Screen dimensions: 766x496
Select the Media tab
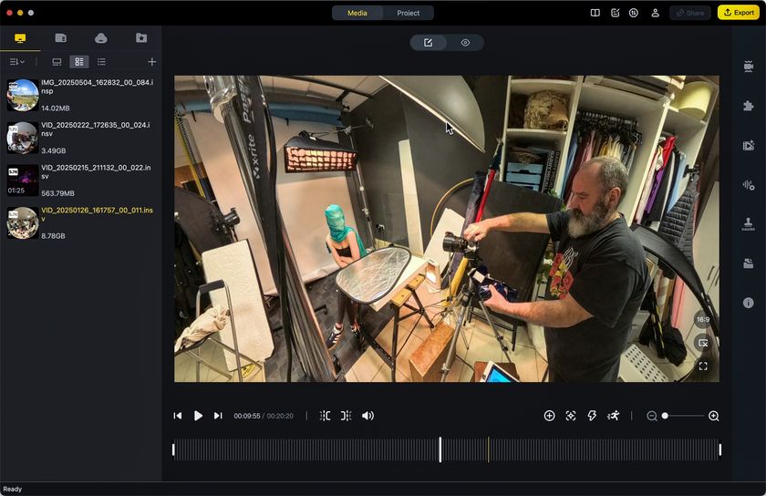(357, 13)
